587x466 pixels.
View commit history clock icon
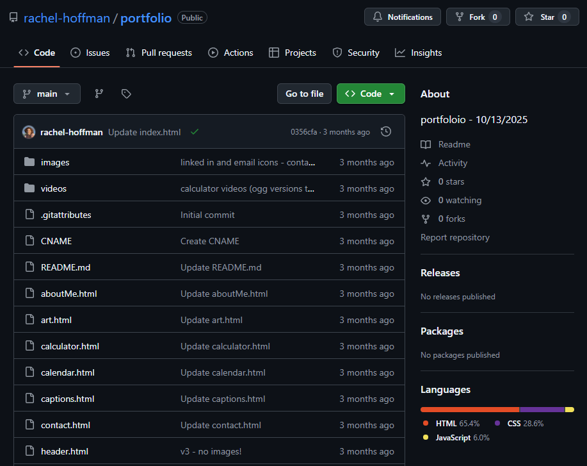click(386, 131)
